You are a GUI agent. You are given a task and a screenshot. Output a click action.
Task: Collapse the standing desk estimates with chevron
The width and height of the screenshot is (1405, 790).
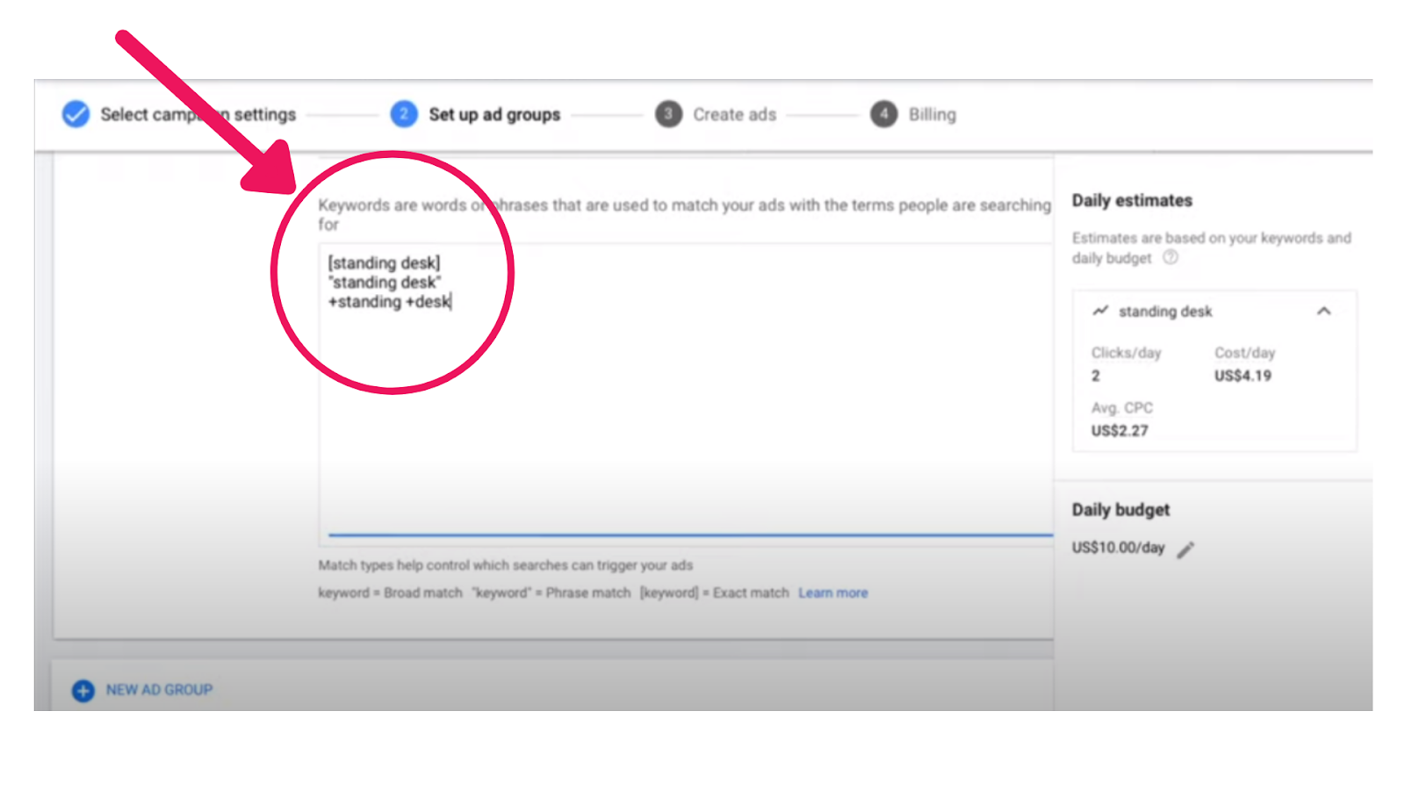point(1323,311)
